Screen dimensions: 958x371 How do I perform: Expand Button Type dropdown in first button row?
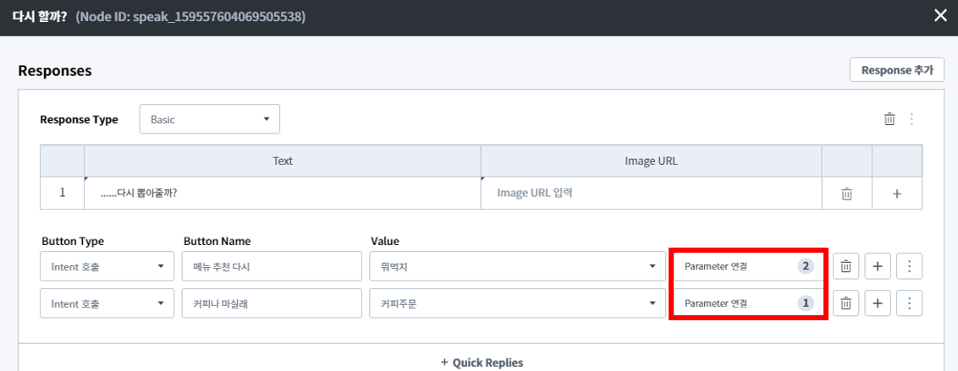coord(106,266)
